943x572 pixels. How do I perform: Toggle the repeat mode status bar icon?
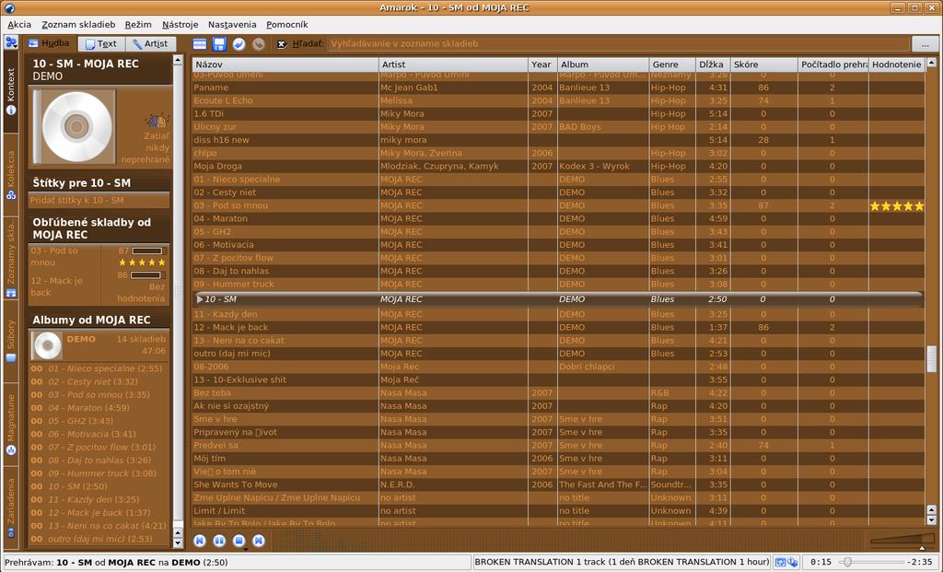pyautogui.click(x=781, y=563)
